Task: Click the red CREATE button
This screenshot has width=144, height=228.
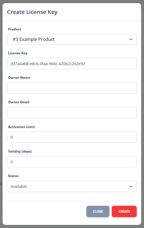Action: point(124,211)
